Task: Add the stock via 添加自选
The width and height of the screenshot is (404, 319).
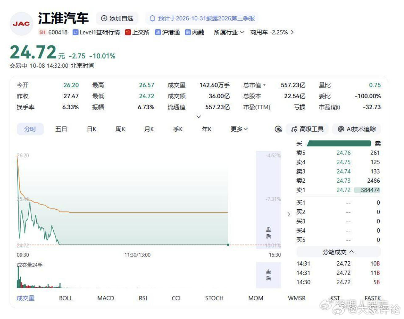Action: pyautogui.click(x=117, y=18)
